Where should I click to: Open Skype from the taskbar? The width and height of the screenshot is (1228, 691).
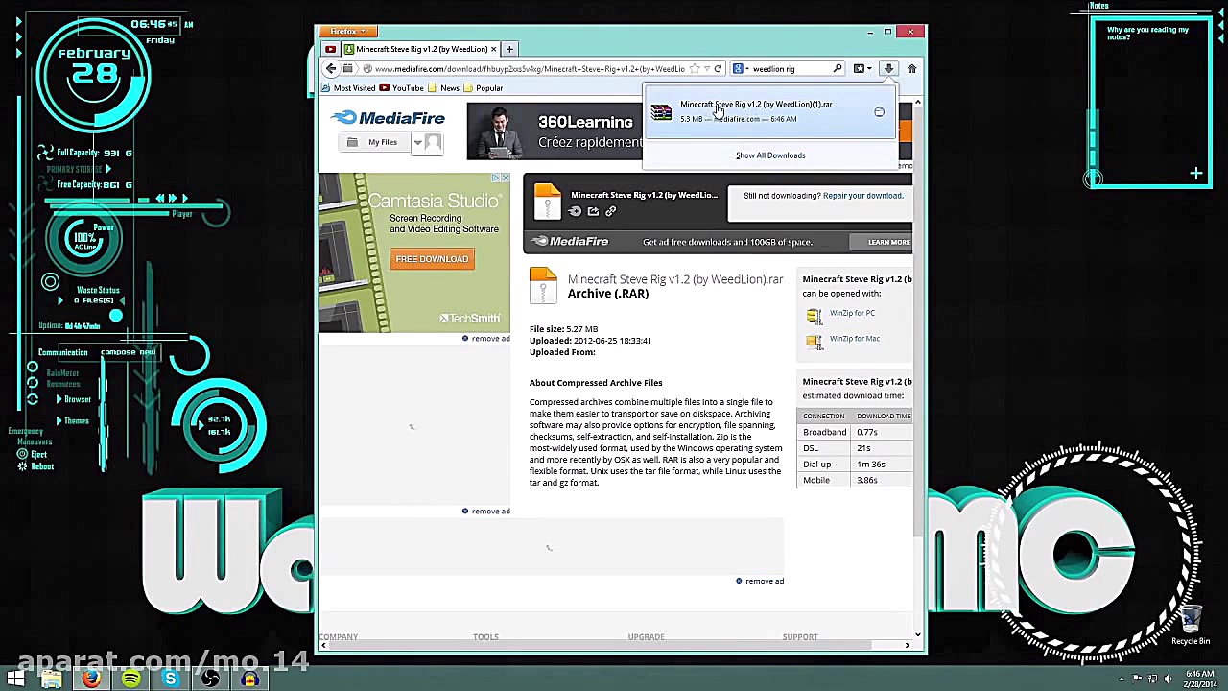click(x=171, y=679)
